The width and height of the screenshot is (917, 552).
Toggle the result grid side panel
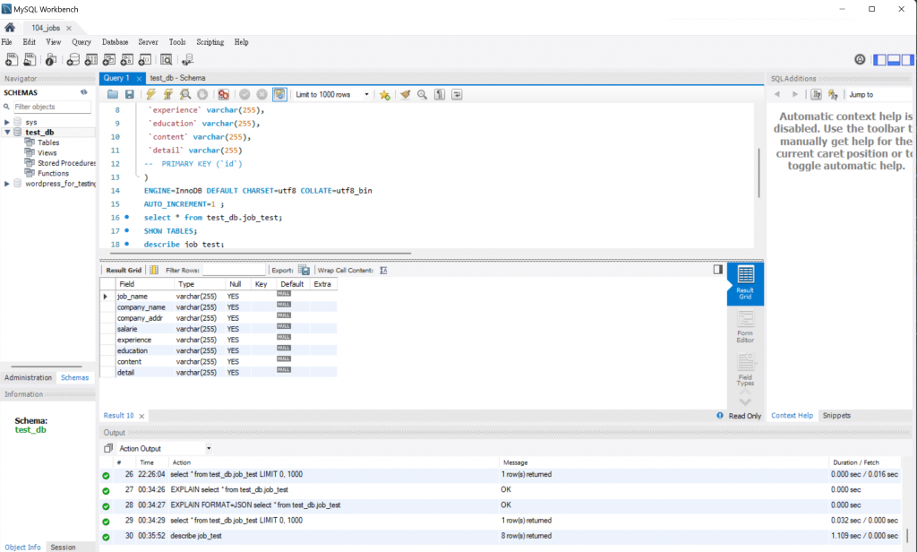[x=717, y=269]
